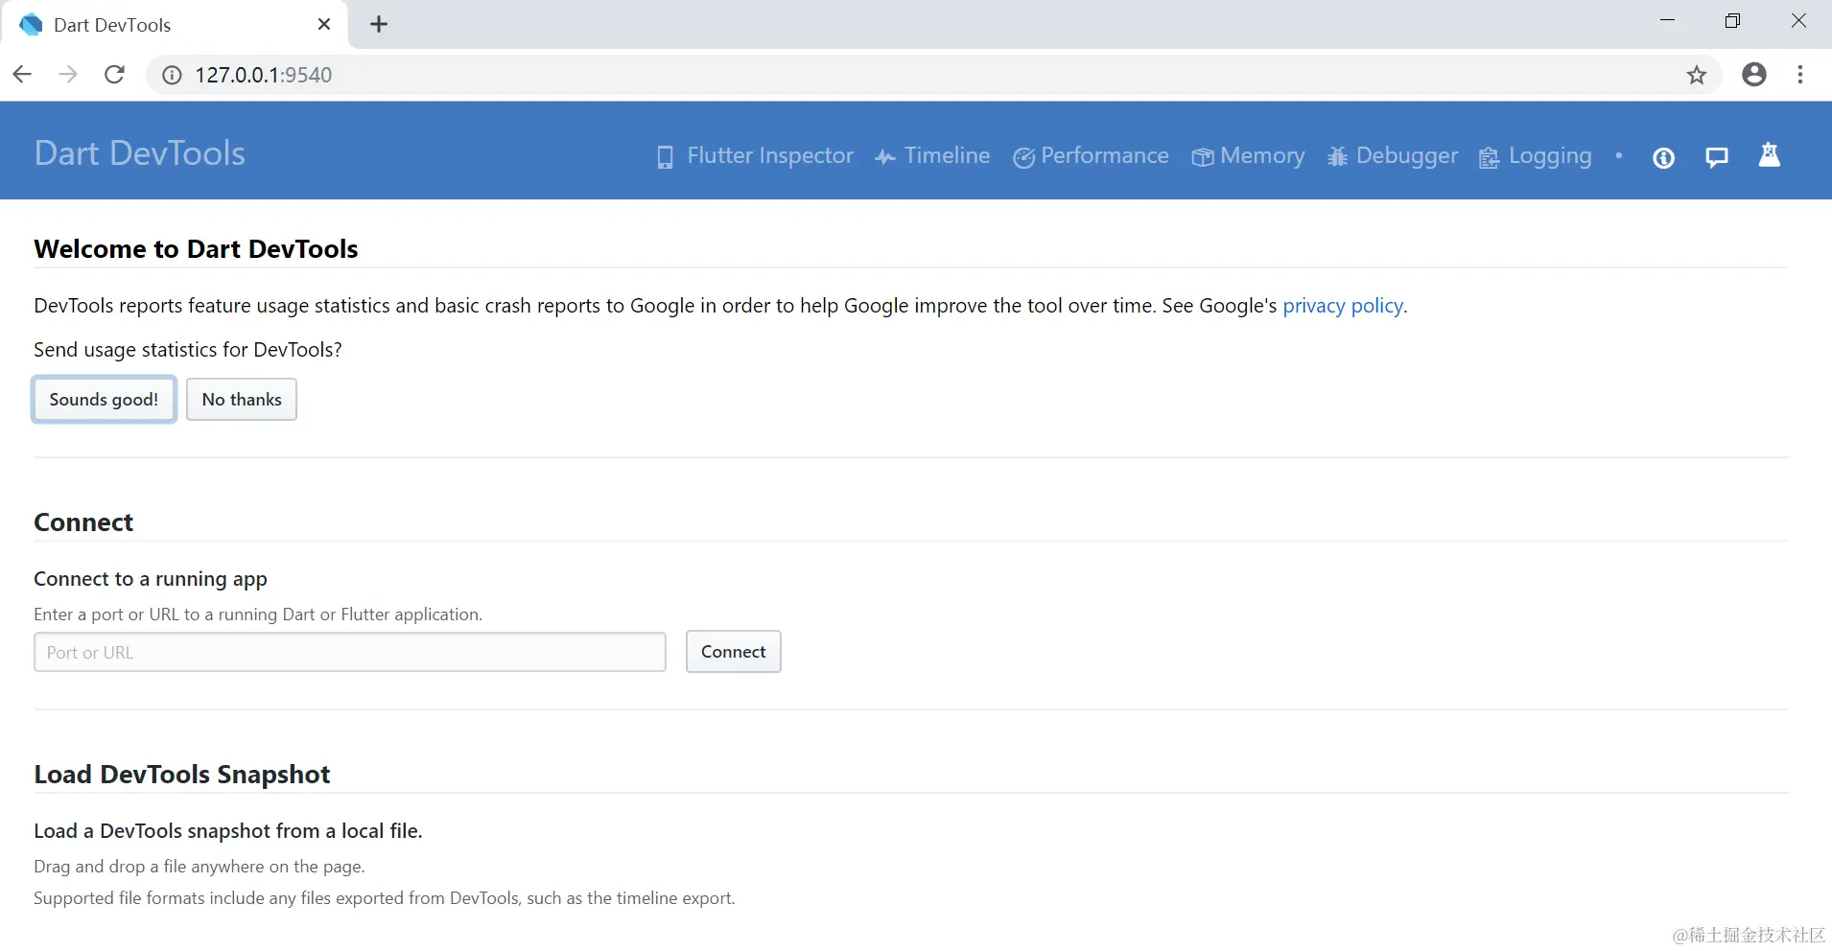Select the Dart DevTools browser tab
This screenshot has width=1832, height=951.
(173, 25)
